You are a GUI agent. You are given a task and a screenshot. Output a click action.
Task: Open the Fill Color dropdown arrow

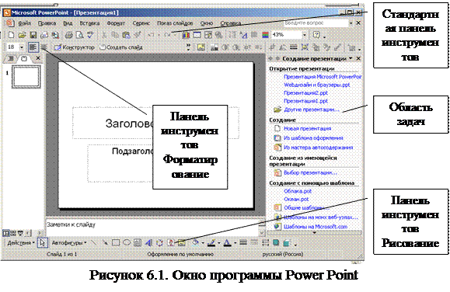(x=203, y=243)
